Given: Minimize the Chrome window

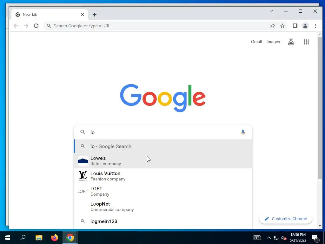Looking at the screenshot, I should tap(286, 11).
